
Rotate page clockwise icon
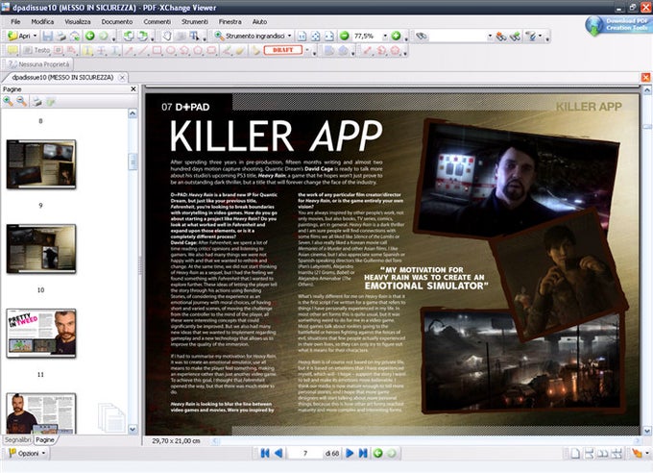(142, 37)
